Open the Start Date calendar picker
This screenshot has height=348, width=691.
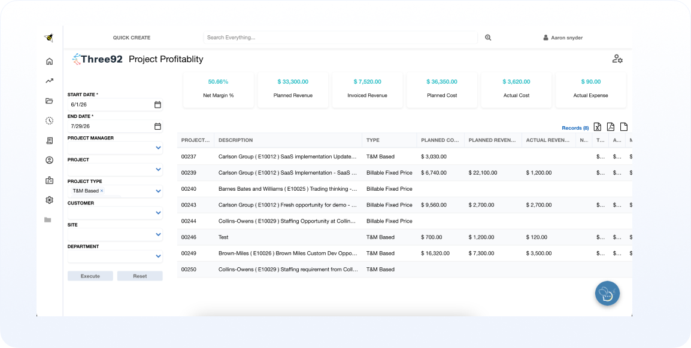point(157,105)
